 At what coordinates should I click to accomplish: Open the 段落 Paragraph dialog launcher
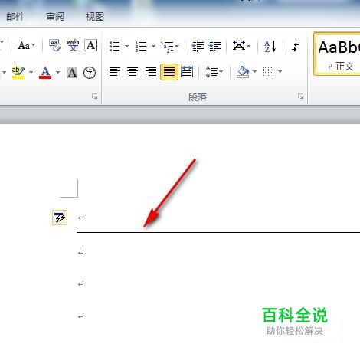[x=300, y=97]
